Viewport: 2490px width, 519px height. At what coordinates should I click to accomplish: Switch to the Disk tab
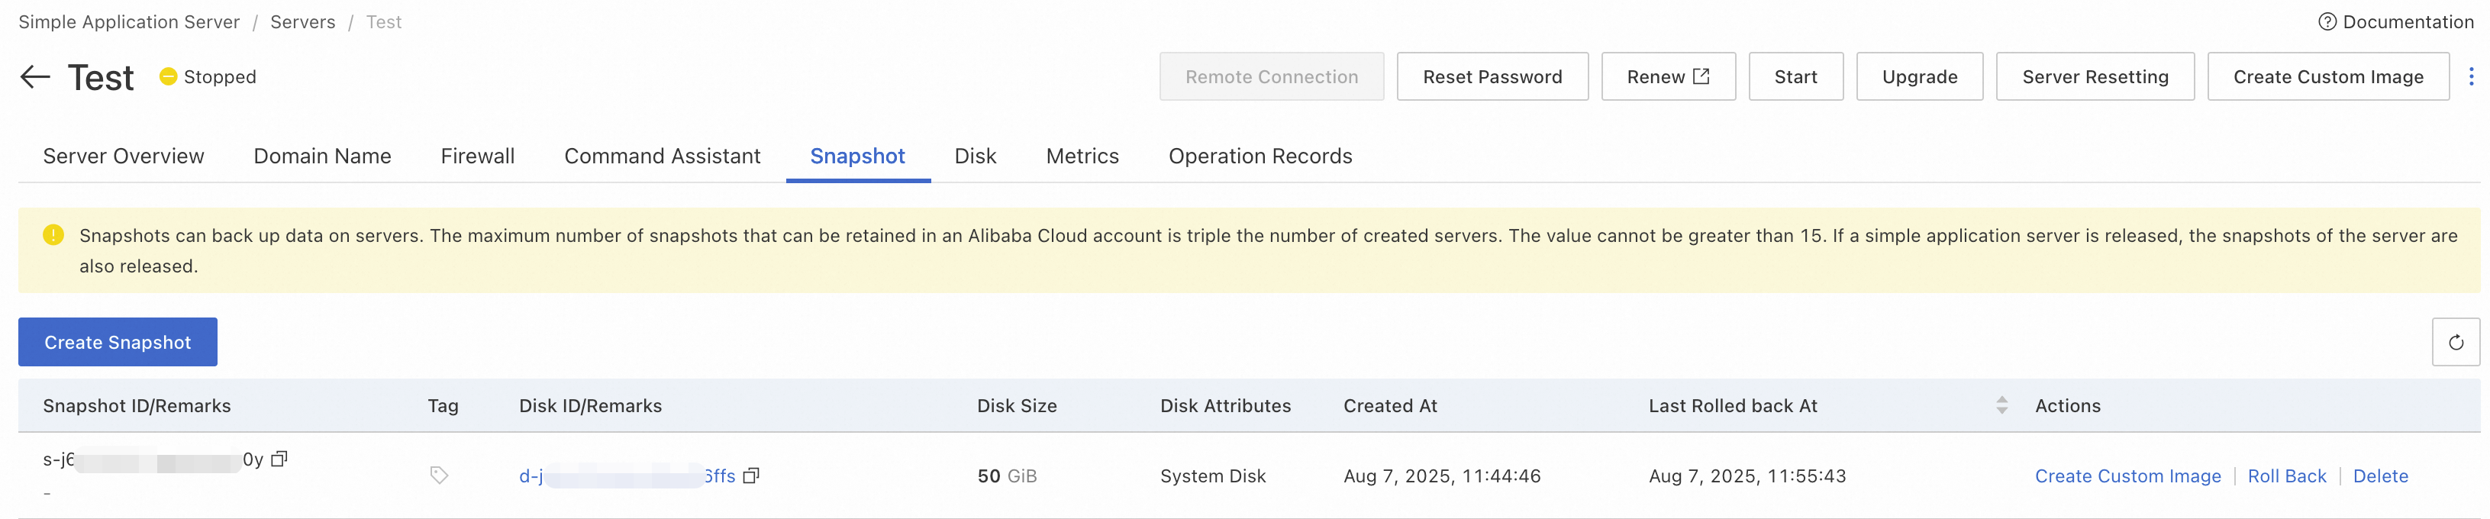974,156
